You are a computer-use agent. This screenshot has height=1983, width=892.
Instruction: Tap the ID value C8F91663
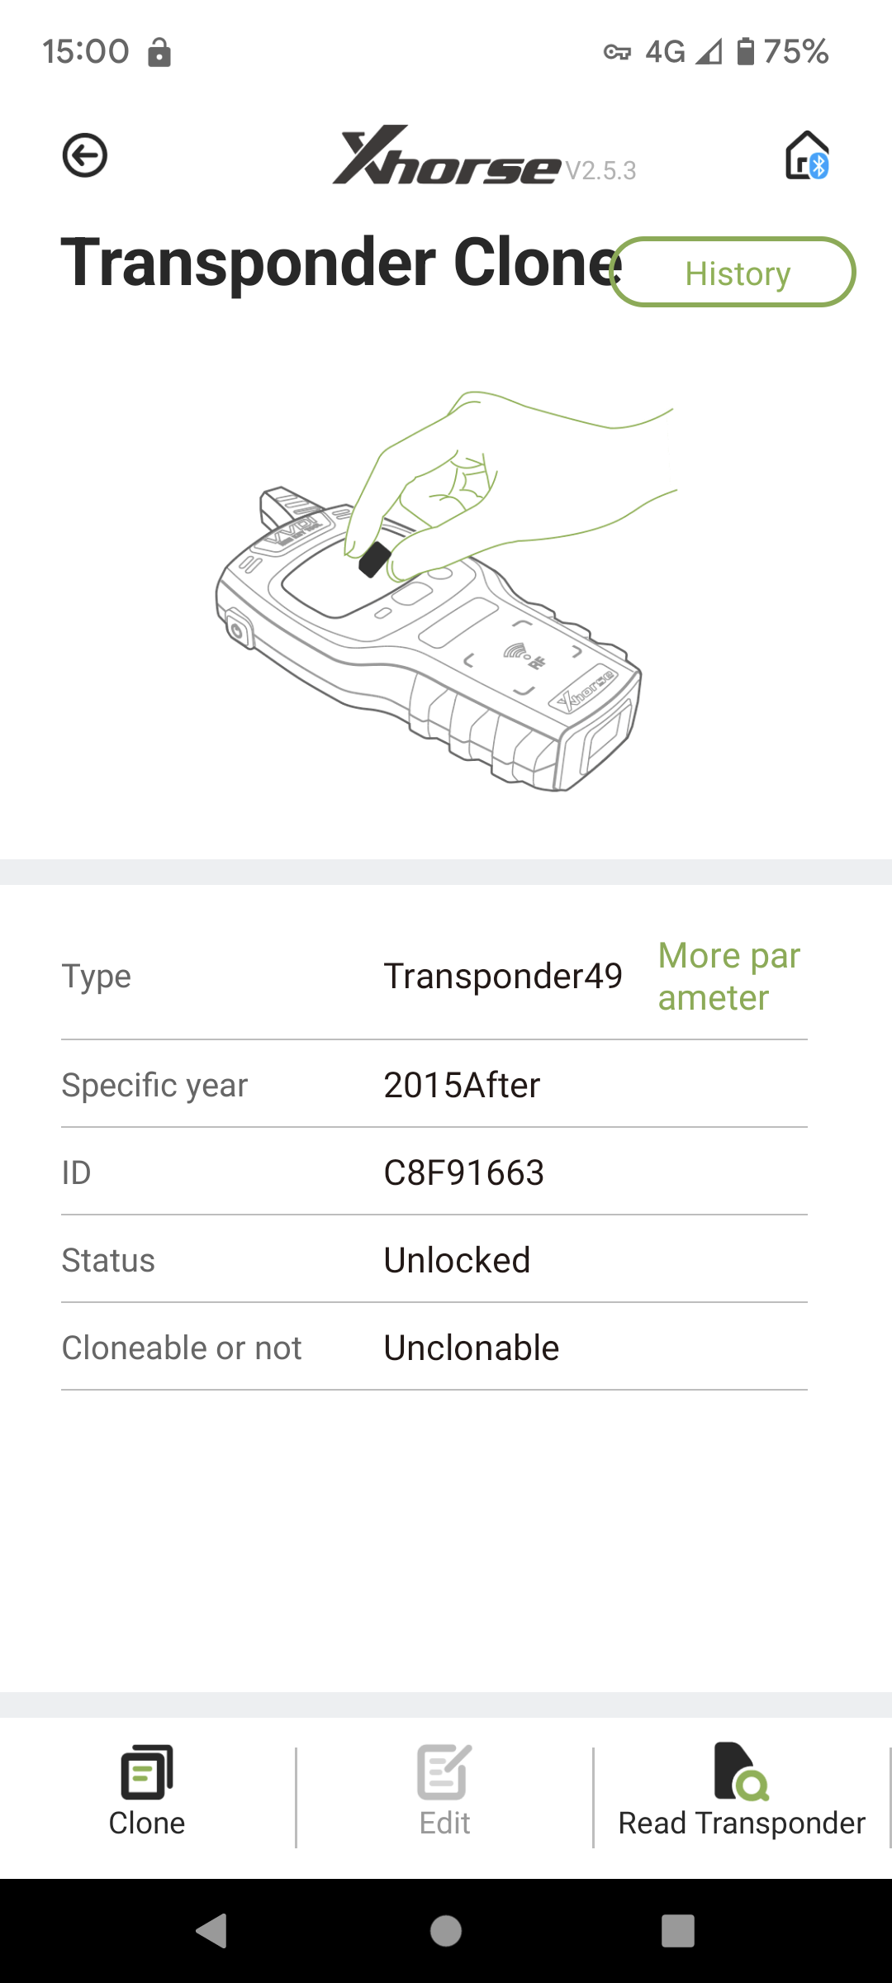pyautogui.click(x=464, y=1172)
